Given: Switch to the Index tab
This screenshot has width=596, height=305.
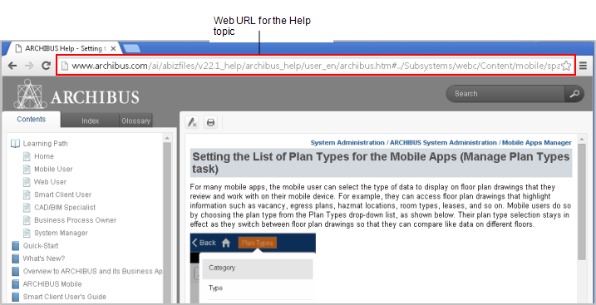Looking at the screenshot, I should (x=90, y=121).
